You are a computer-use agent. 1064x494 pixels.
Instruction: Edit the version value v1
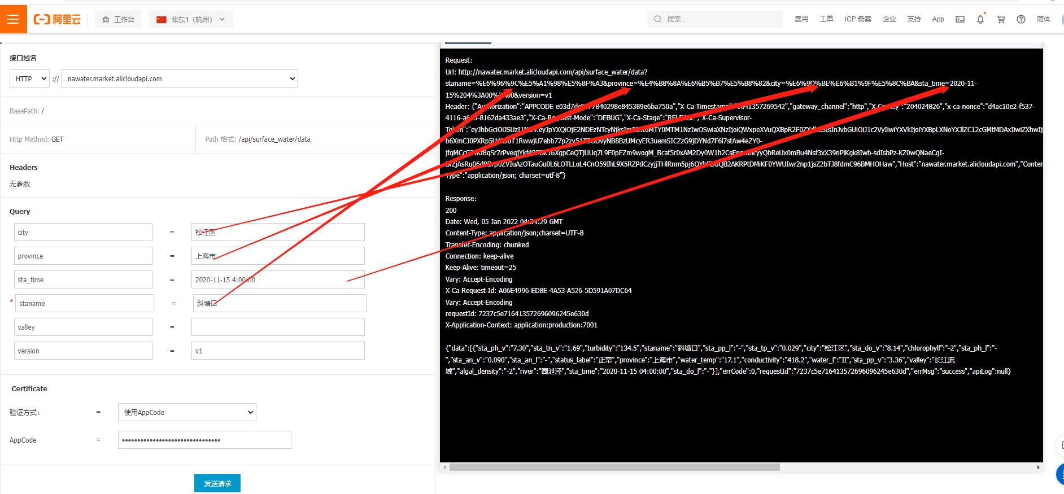278,351
